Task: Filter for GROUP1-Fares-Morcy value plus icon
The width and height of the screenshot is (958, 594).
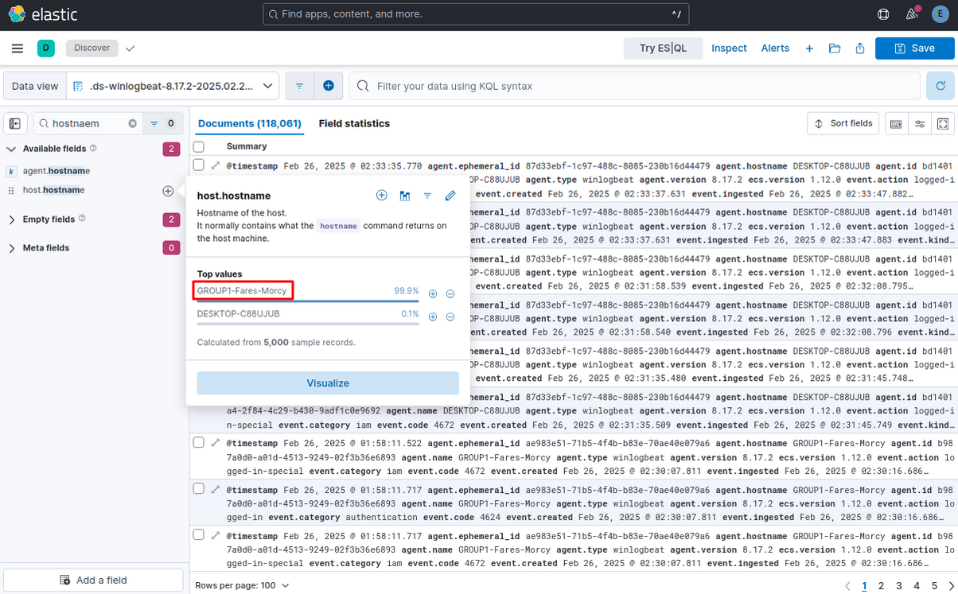Action: coord(433,293)
